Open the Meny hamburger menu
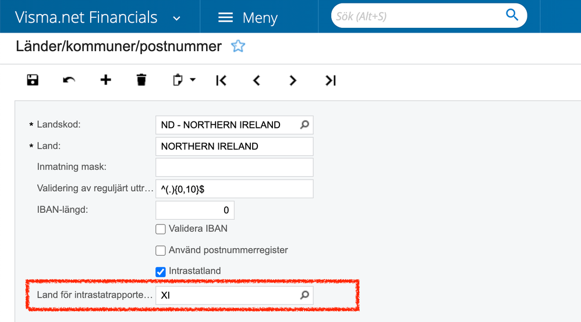Screen dimensions: 581x322 pos(247,18)
